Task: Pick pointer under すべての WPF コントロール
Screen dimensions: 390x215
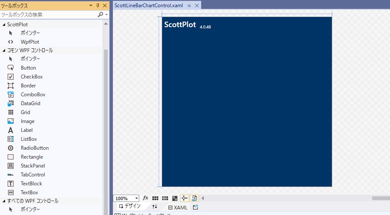Action: 30,209
